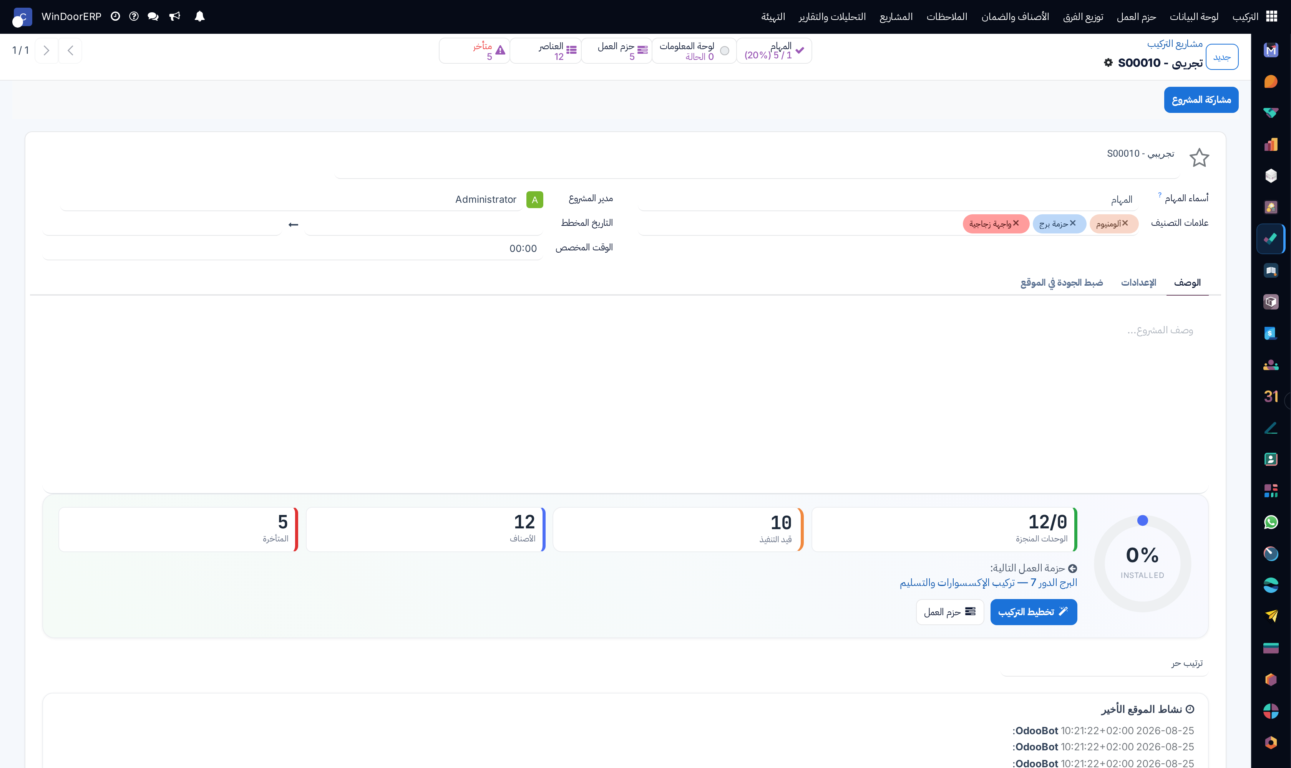Mark project favorite with the star
Screen dimensions: 1291x768
pos(1199,157)
